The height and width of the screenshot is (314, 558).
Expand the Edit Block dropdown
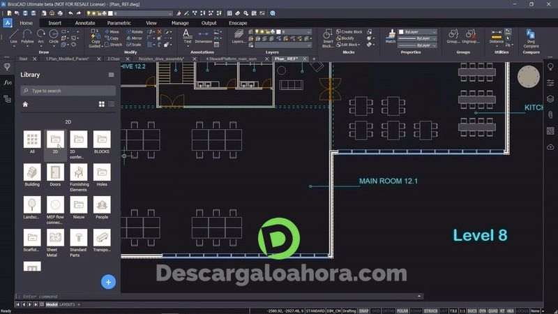coord(359,45)
